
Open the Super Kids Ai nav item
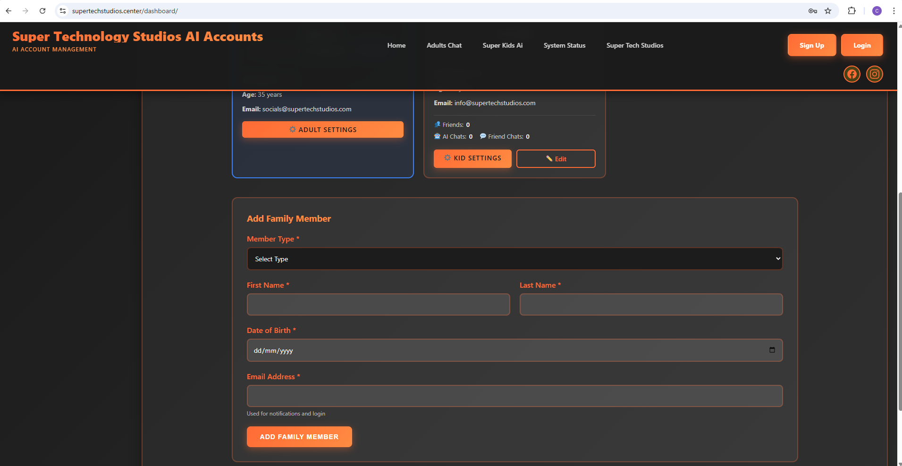click(503, 45)
